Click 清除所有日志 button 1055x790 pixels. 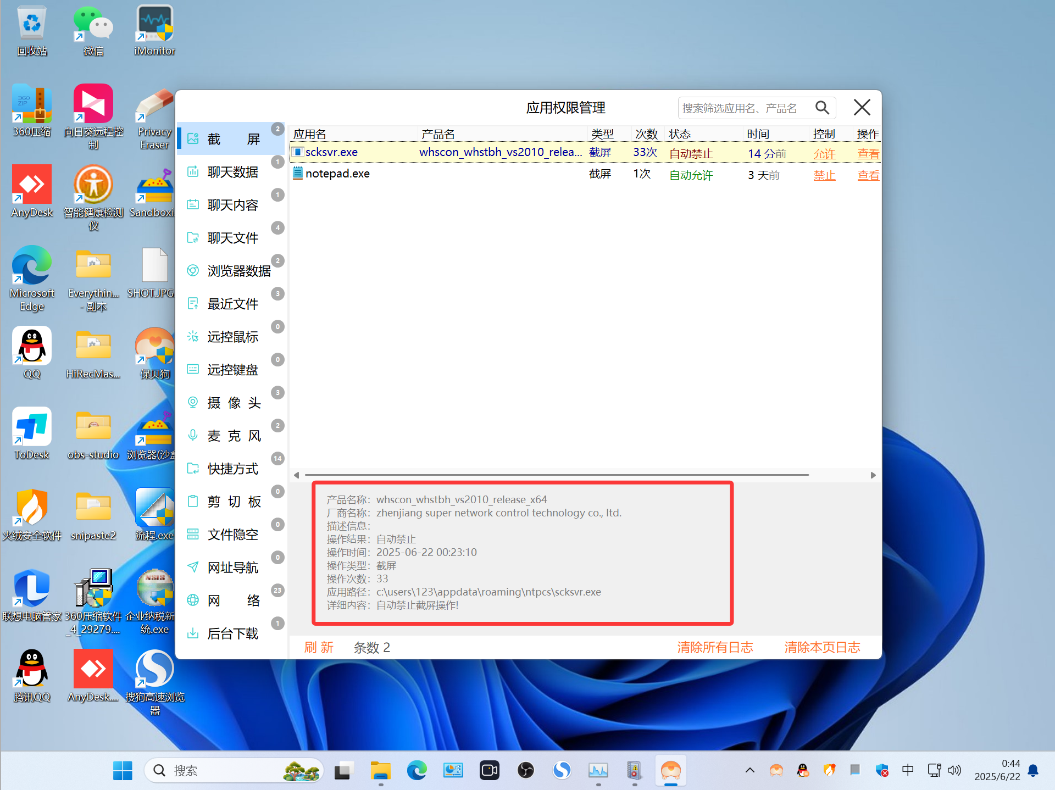[x=715, y=647]
